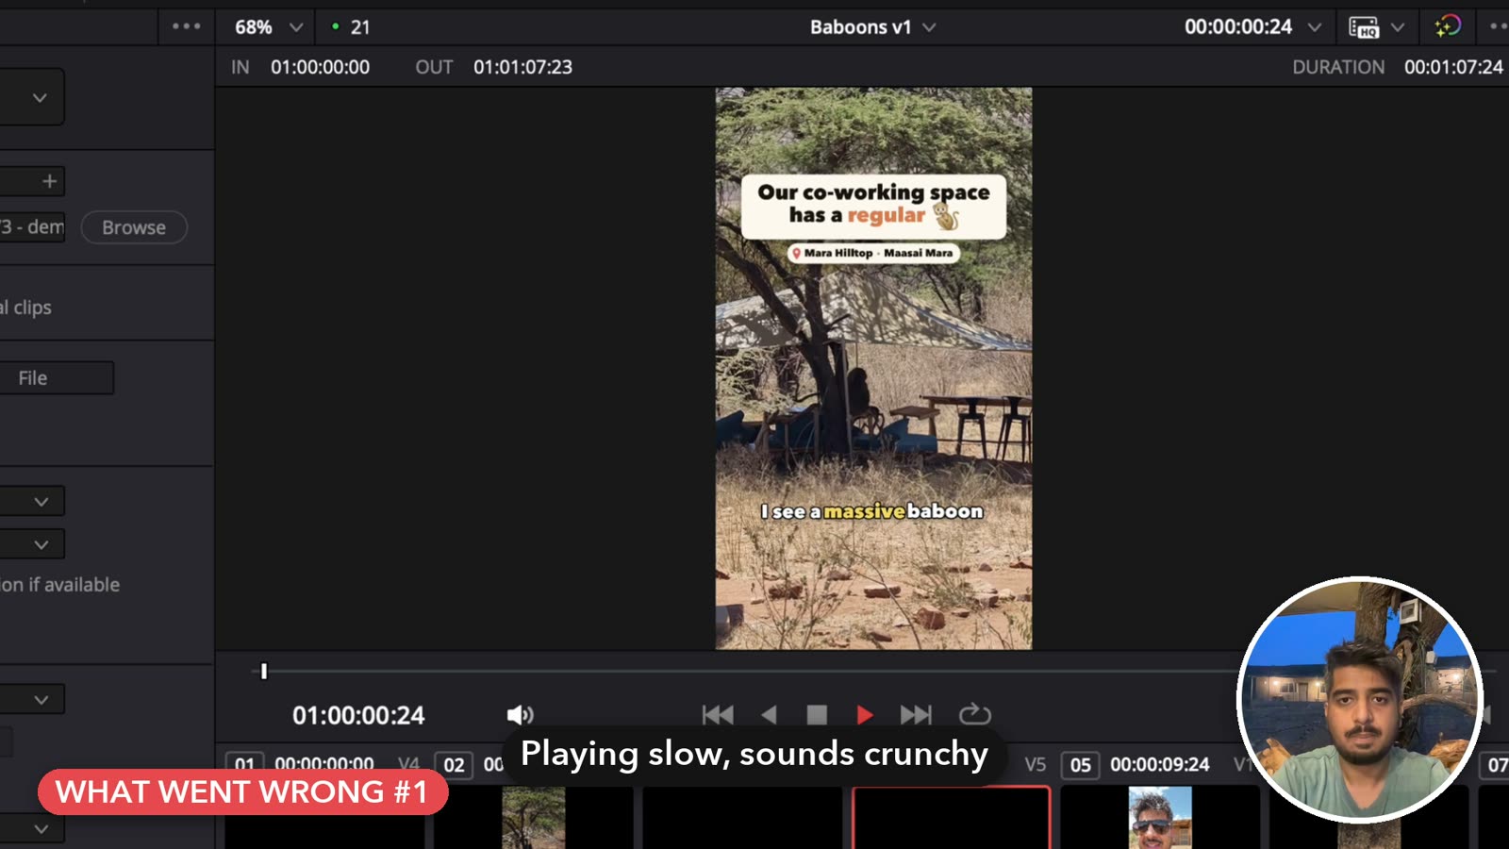This screenshot has width=1509, height=849.
Task: Open the dropdown directly below File field
Action: pos(32,502)
